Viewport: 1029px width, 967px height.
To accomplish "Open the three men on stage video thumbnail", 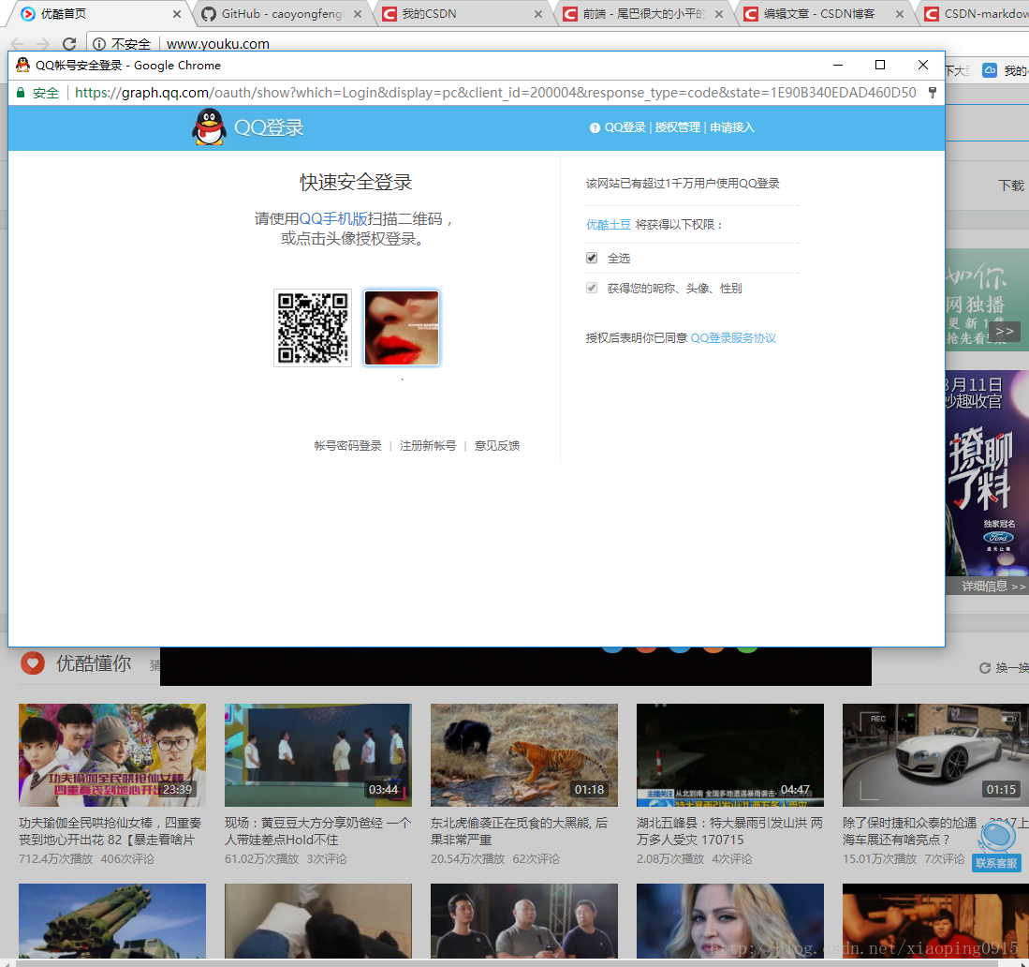I will 524,921.
